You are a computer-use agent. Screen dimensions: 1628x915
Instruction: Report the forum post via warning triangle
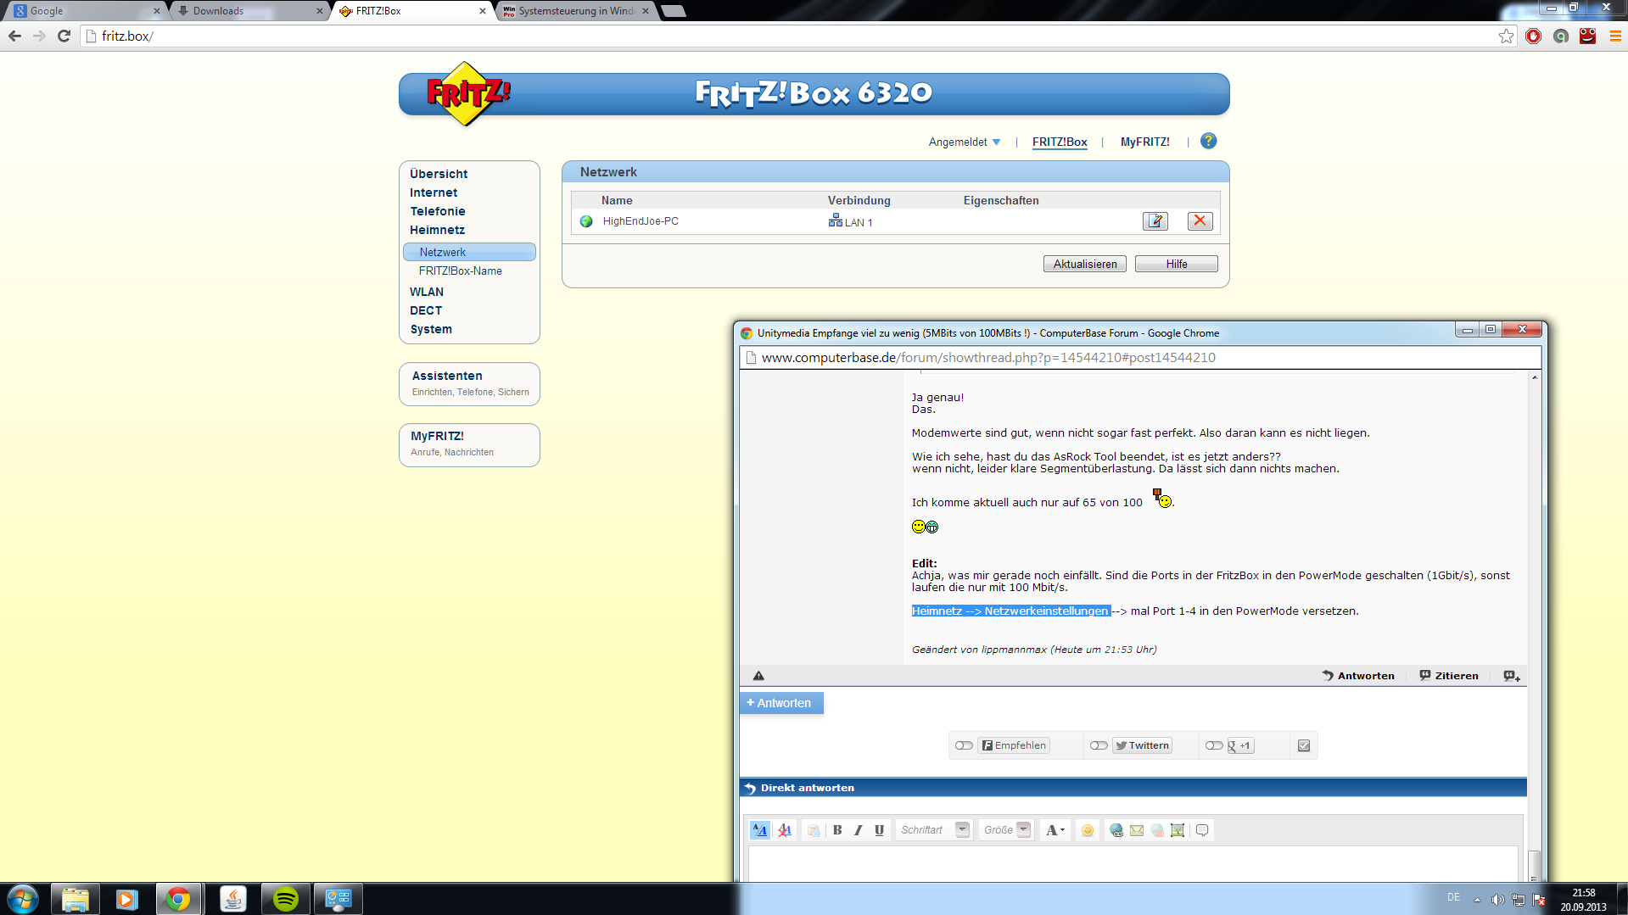point(758,676)
